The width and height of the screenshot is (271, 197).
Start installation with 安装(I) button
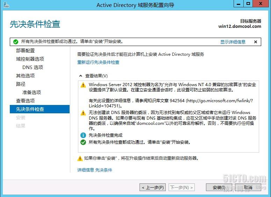[219, 187]
